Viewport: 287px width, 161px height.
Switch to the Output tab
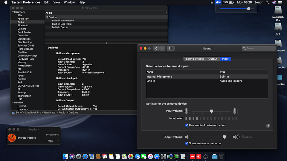coord(213,59)
